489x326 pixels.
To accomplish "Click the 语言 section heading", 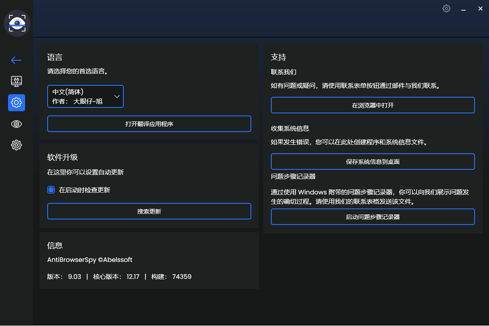I will pyautogui.click(x=55, y=57).
